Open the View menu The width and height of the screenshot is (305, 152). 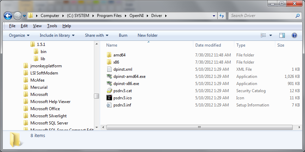coord(37,26)
